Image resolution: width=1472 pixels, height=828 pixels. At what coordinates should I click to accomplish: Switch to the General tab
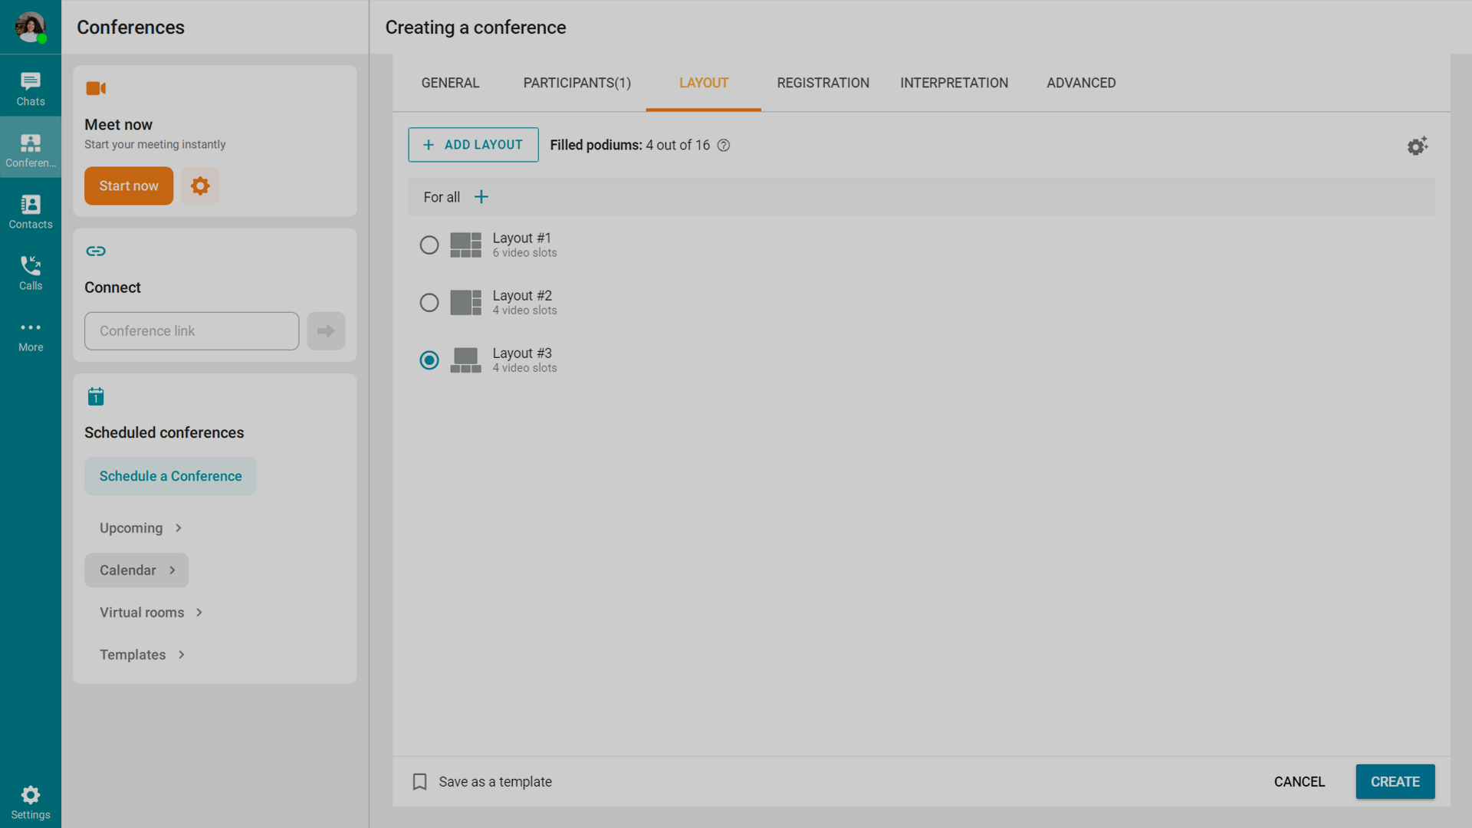(x=450, y=83)
